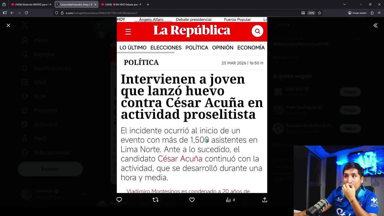The image size is (384, 216).
Task: Close the photo viewer with the X icon
Action: 8,25
